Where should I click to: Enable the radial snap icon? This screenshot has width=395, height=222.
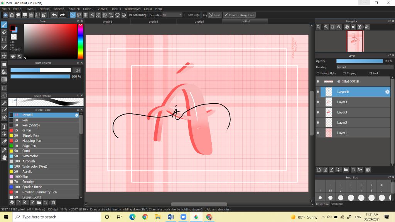(98, 15)
